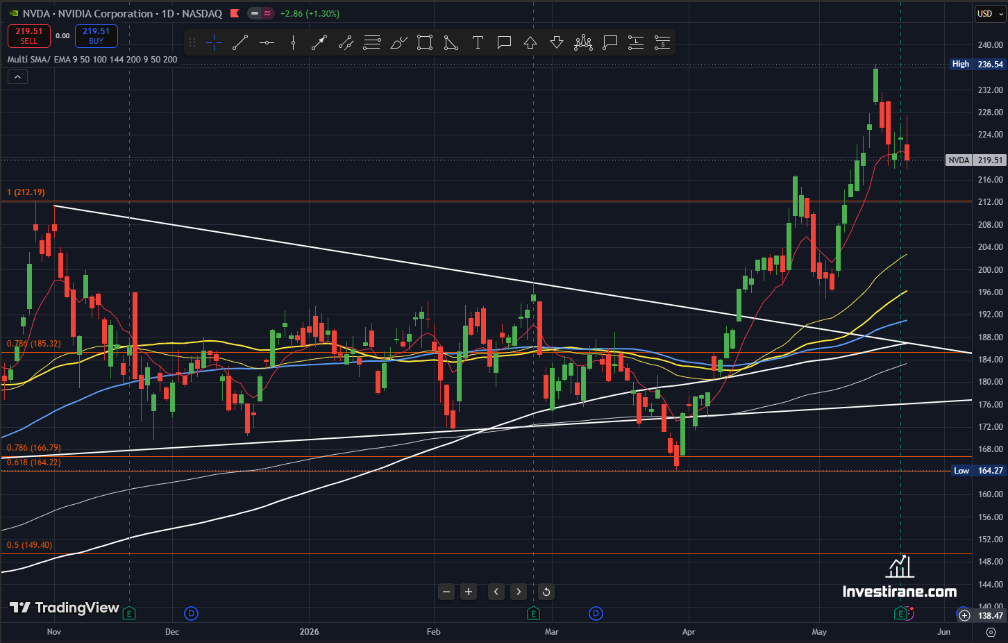Select the Arrow Down marker tool
Viewport: 1008px width, 643px height.
pos(557,43)
